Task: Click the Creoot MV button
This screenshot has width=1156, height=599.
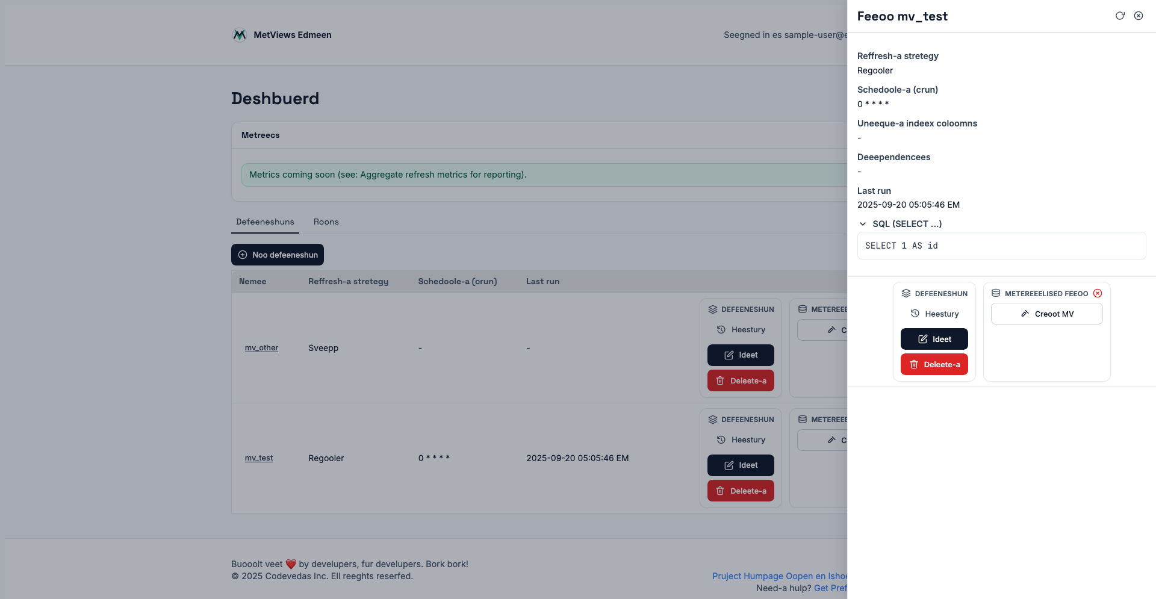Action: pyautogui.click(x=1046, y=314)
